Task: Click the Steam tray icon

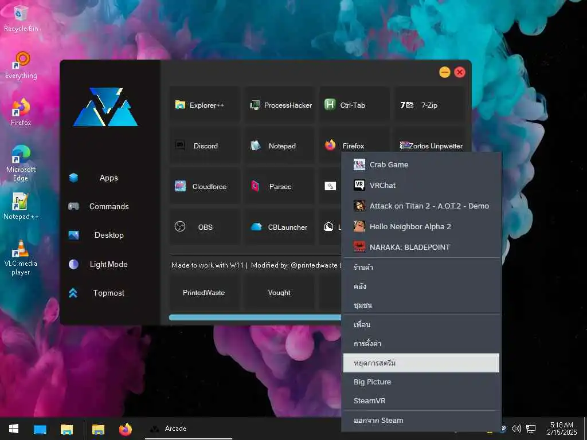Action: point(504,429)
